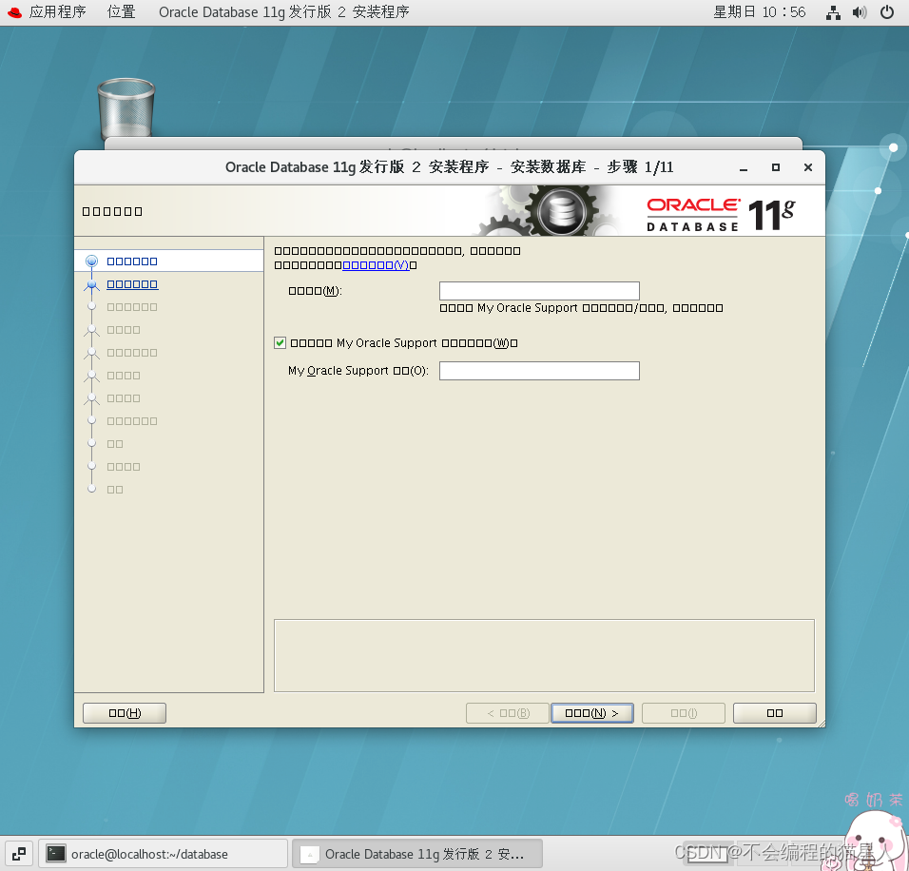Click the Next (N) > button
Screen dimensions: 909x871
(x=591, y=713)
